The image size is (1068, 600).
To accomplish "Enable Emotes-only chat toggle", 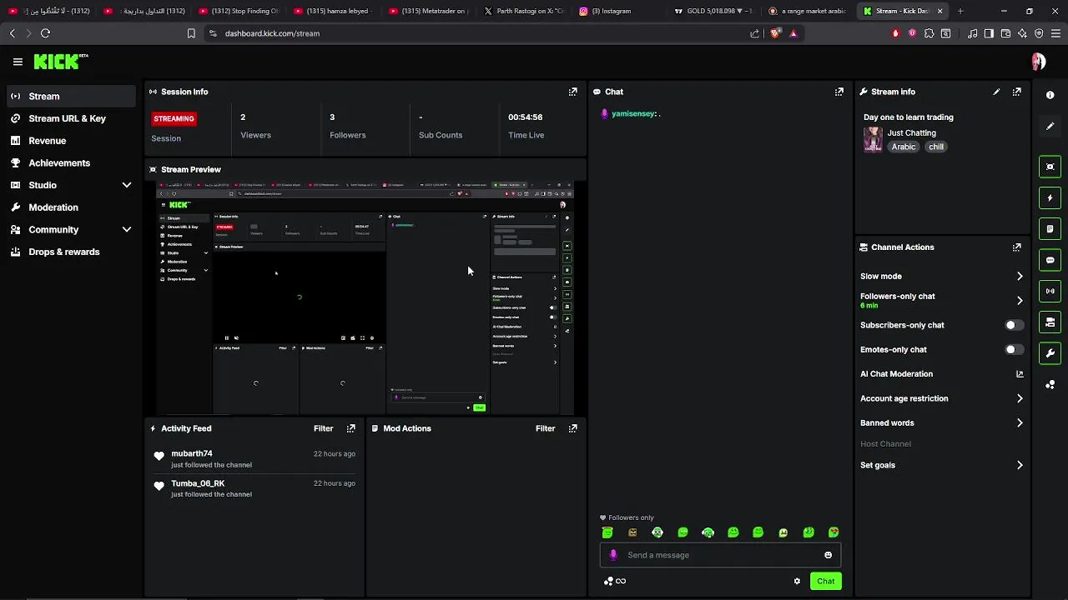I will tap(1013, 349).
